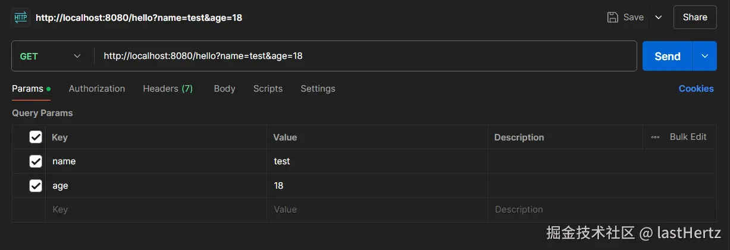Click the empty Key field in new row
The image size is (730, 250).
(155, 210)
